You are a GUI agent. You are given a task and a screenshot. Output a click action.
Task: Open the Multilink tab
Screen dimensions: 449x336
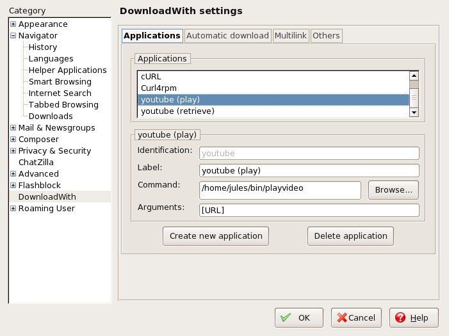(x=291, y=36)
